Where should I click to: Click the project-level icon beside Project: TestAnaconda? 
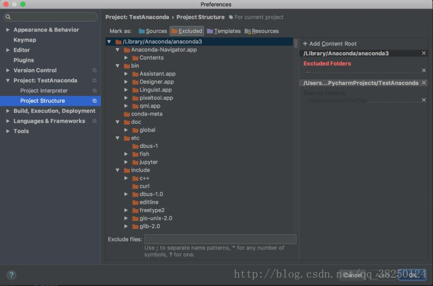tap(94, 81)
